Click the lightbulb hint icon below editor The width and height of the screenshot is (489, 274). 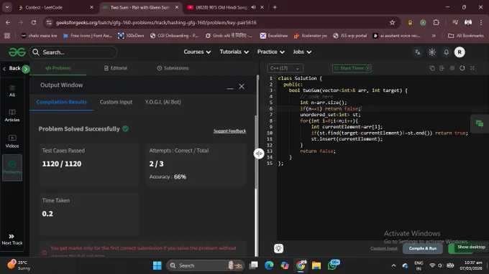278,248
